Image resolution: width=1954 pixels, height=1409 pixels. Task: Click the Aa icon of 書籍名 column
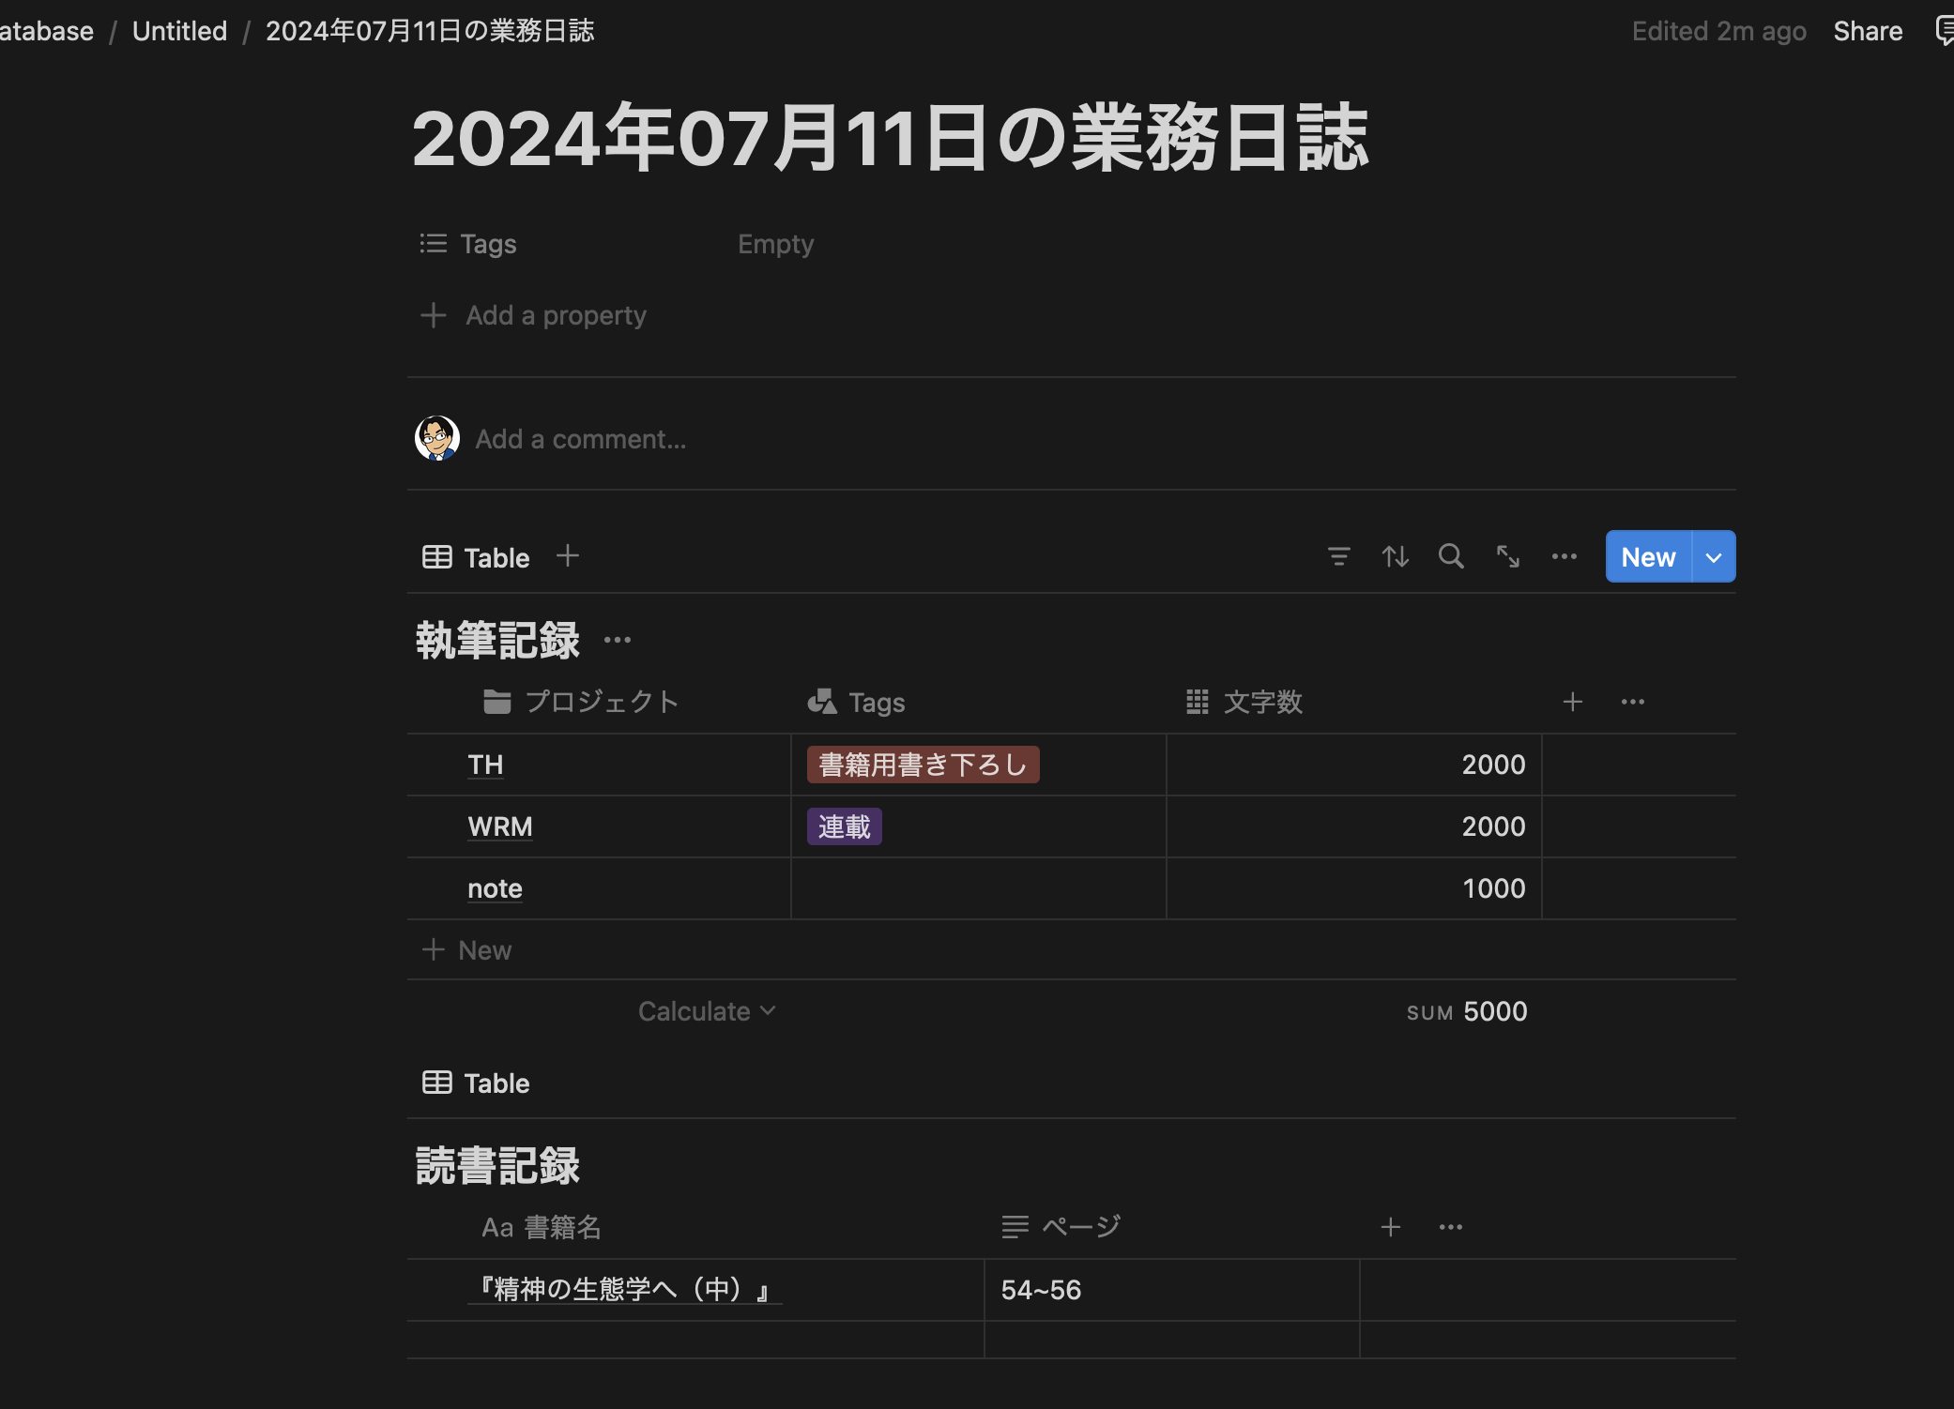click(496, 1226)
